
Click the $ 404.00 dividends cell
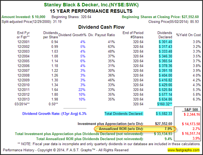(166, 75)
